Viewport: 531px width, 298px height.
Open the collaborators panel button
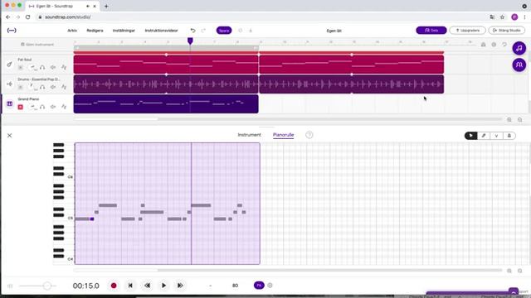(519, 65)
